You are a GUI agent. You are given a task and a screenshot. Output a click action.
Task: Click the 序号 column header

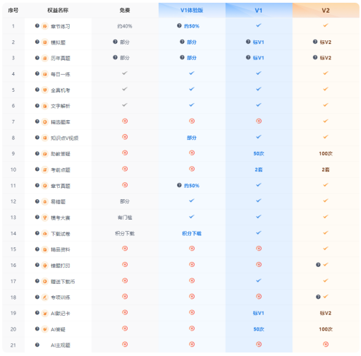[13, 11]
